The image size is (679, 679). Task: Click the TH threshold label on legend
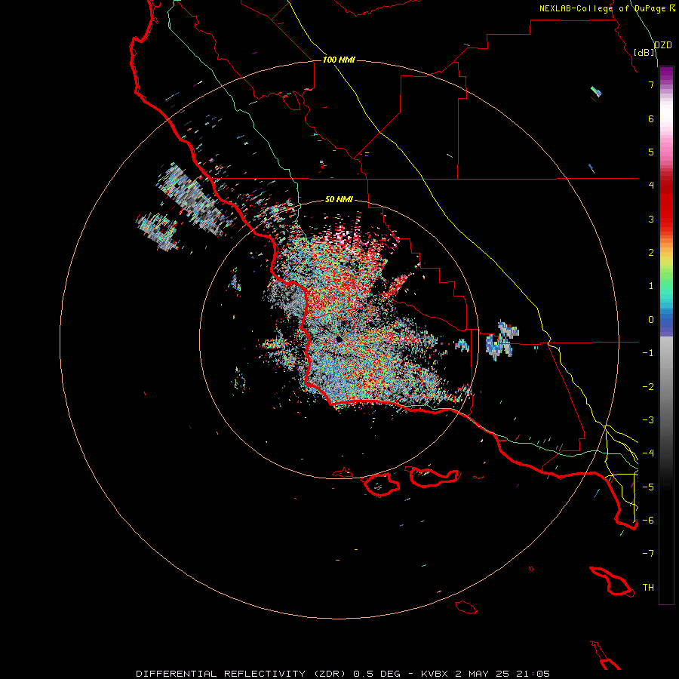648,587
